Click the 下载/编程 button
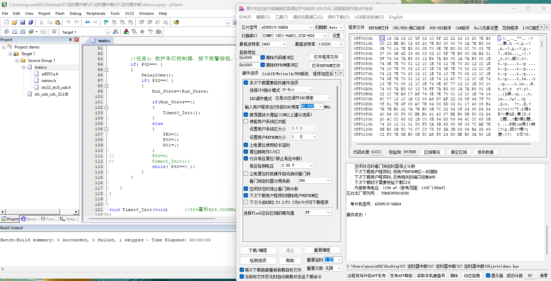 (x=258, y=250)
